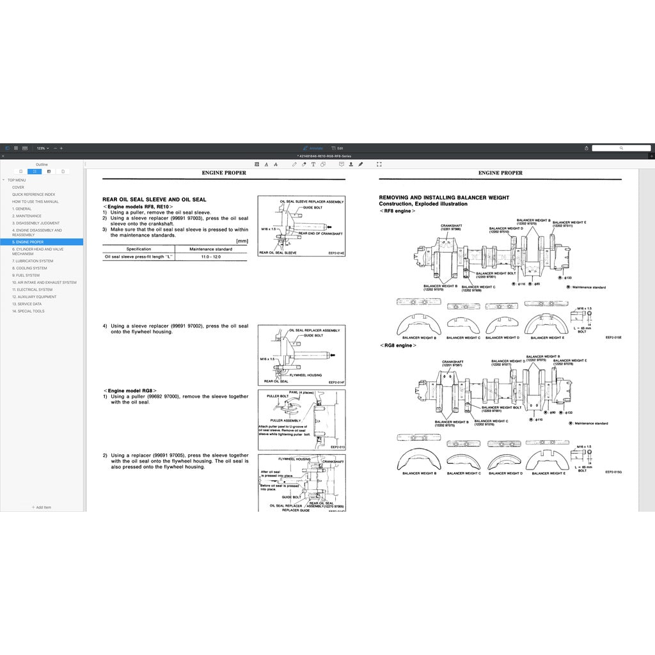
Task: Show the outline sidebar panel
Action: (x=35, y=171)
